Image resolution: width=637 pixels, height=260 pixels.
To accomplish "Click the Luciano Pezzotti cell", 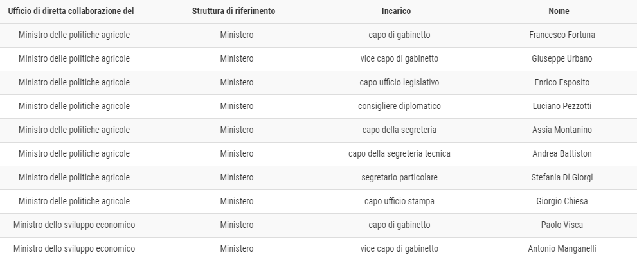I will (x=562, y=107).
